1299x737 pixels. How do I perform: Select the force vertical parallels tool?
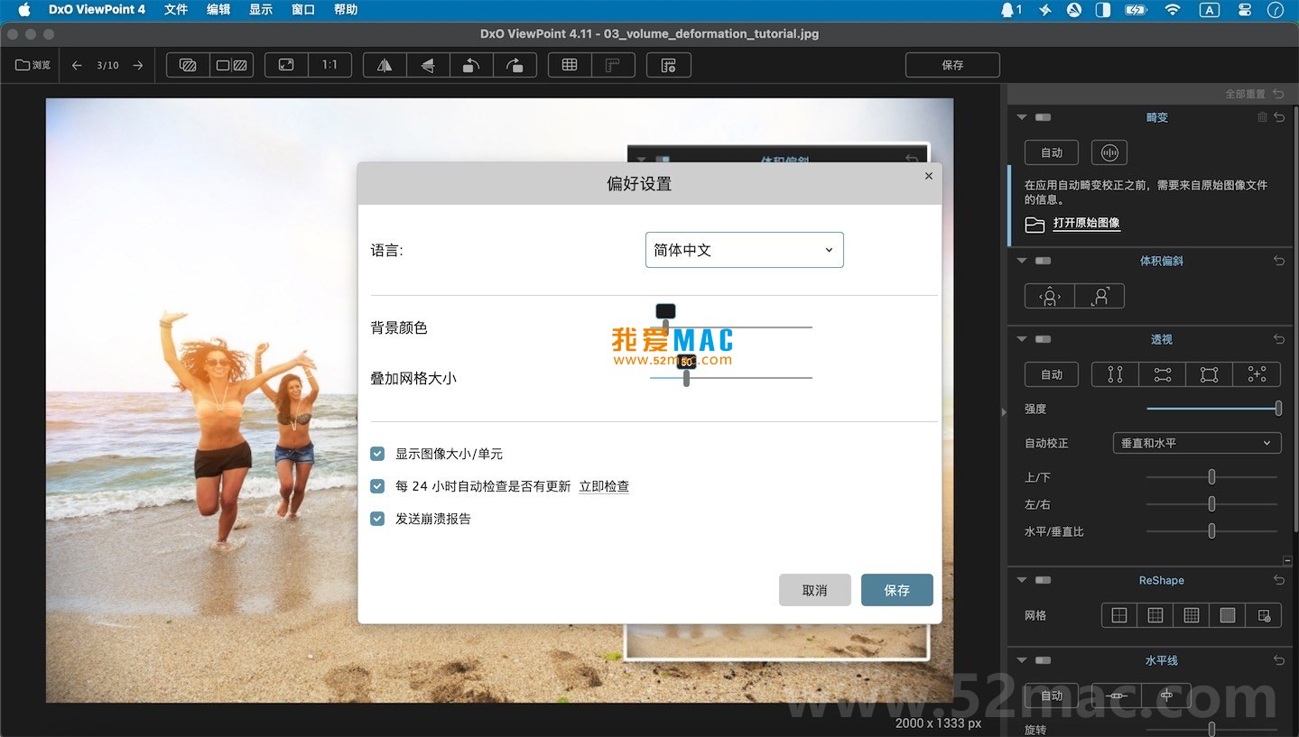pos(1115,374)
